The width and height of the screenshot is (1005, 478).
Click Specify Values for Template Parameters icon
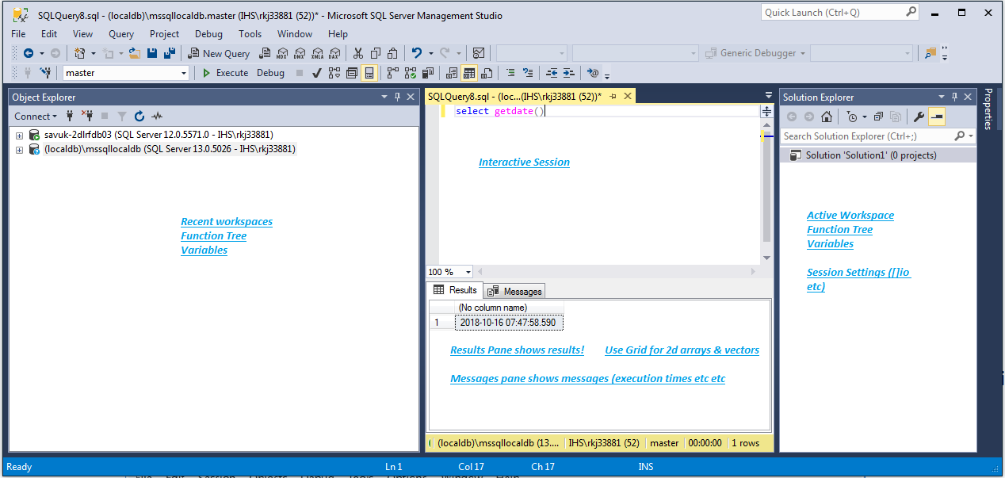(594, 73)
